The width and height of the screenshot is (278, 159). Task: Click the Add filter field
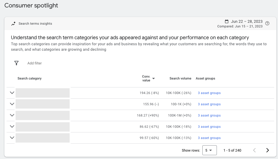[x=35, y=63]
